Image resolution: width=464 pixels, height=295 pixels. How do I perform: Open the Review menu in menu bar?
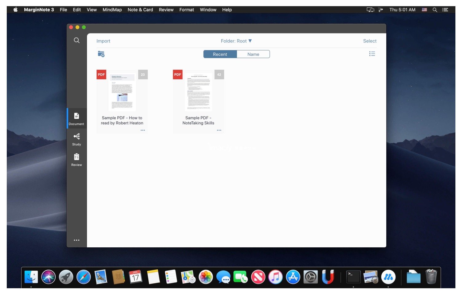point(166,10)
